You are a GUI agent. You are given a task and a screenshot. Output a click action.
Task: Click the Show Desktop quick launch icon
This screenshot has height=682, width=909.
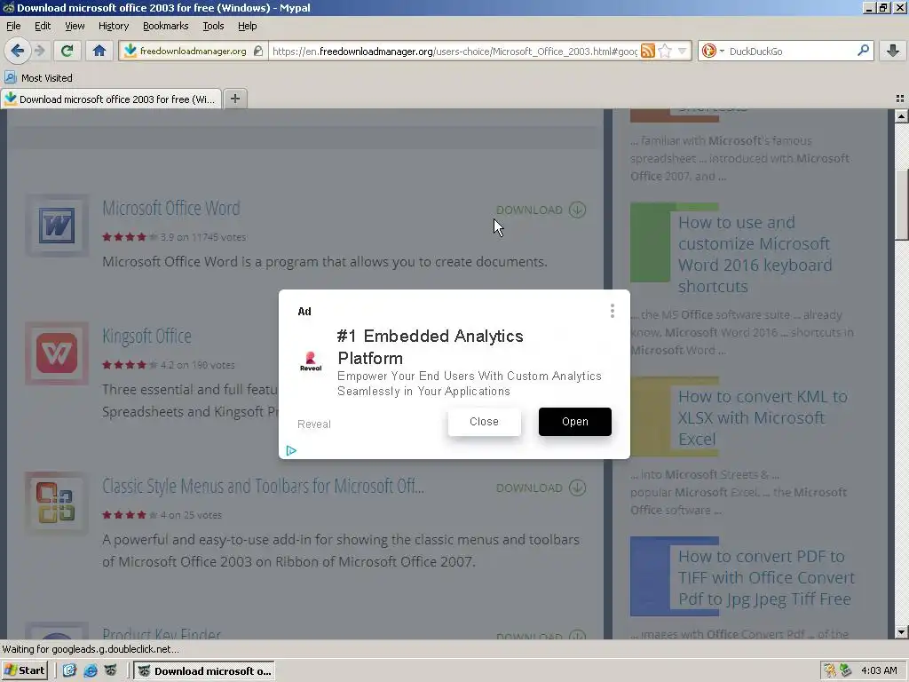point(69,670)
